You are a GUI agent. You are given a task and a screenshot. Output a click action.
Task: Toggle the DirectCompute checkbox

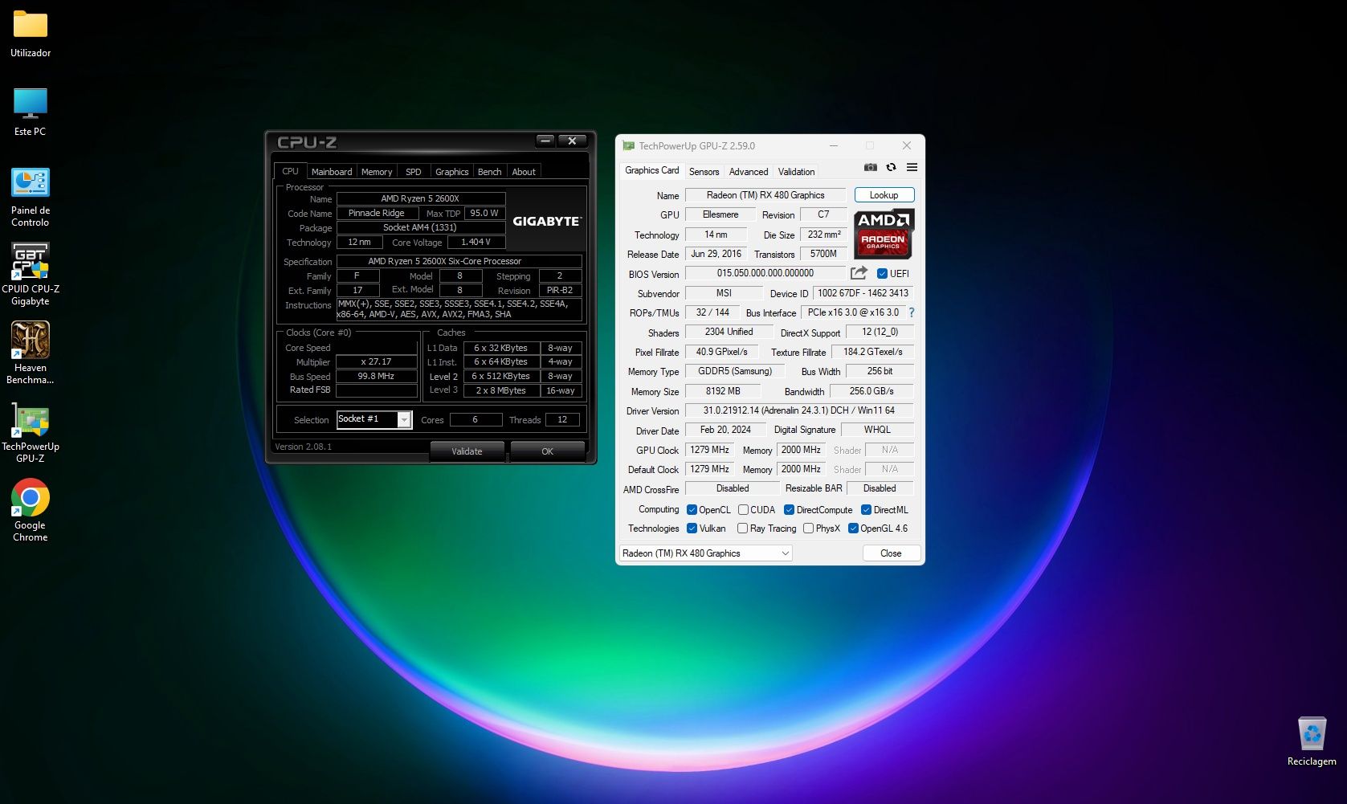click(x=789, y=509)
